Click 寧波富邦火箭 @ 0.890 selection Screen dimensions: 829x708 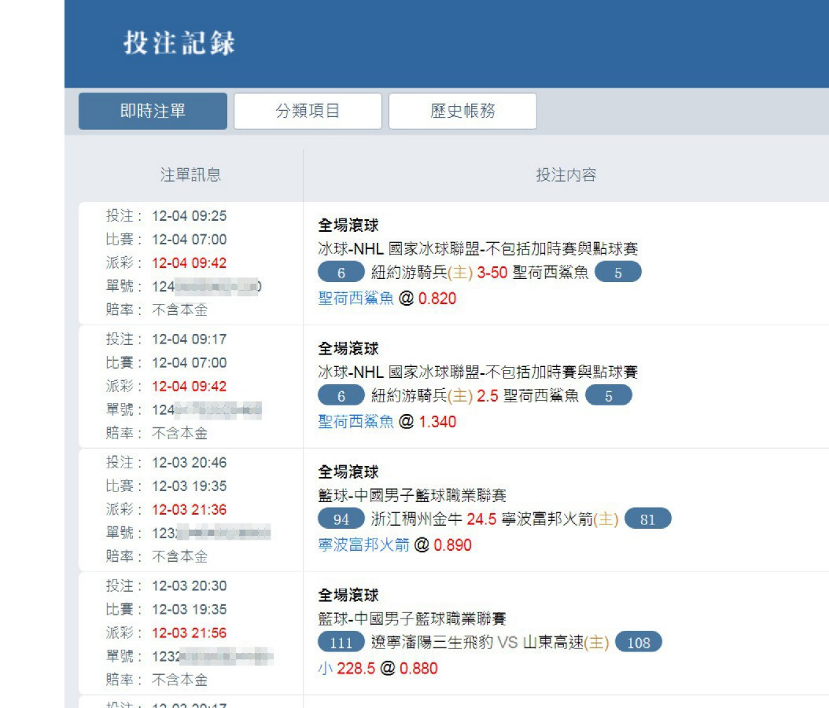point(394,545)
